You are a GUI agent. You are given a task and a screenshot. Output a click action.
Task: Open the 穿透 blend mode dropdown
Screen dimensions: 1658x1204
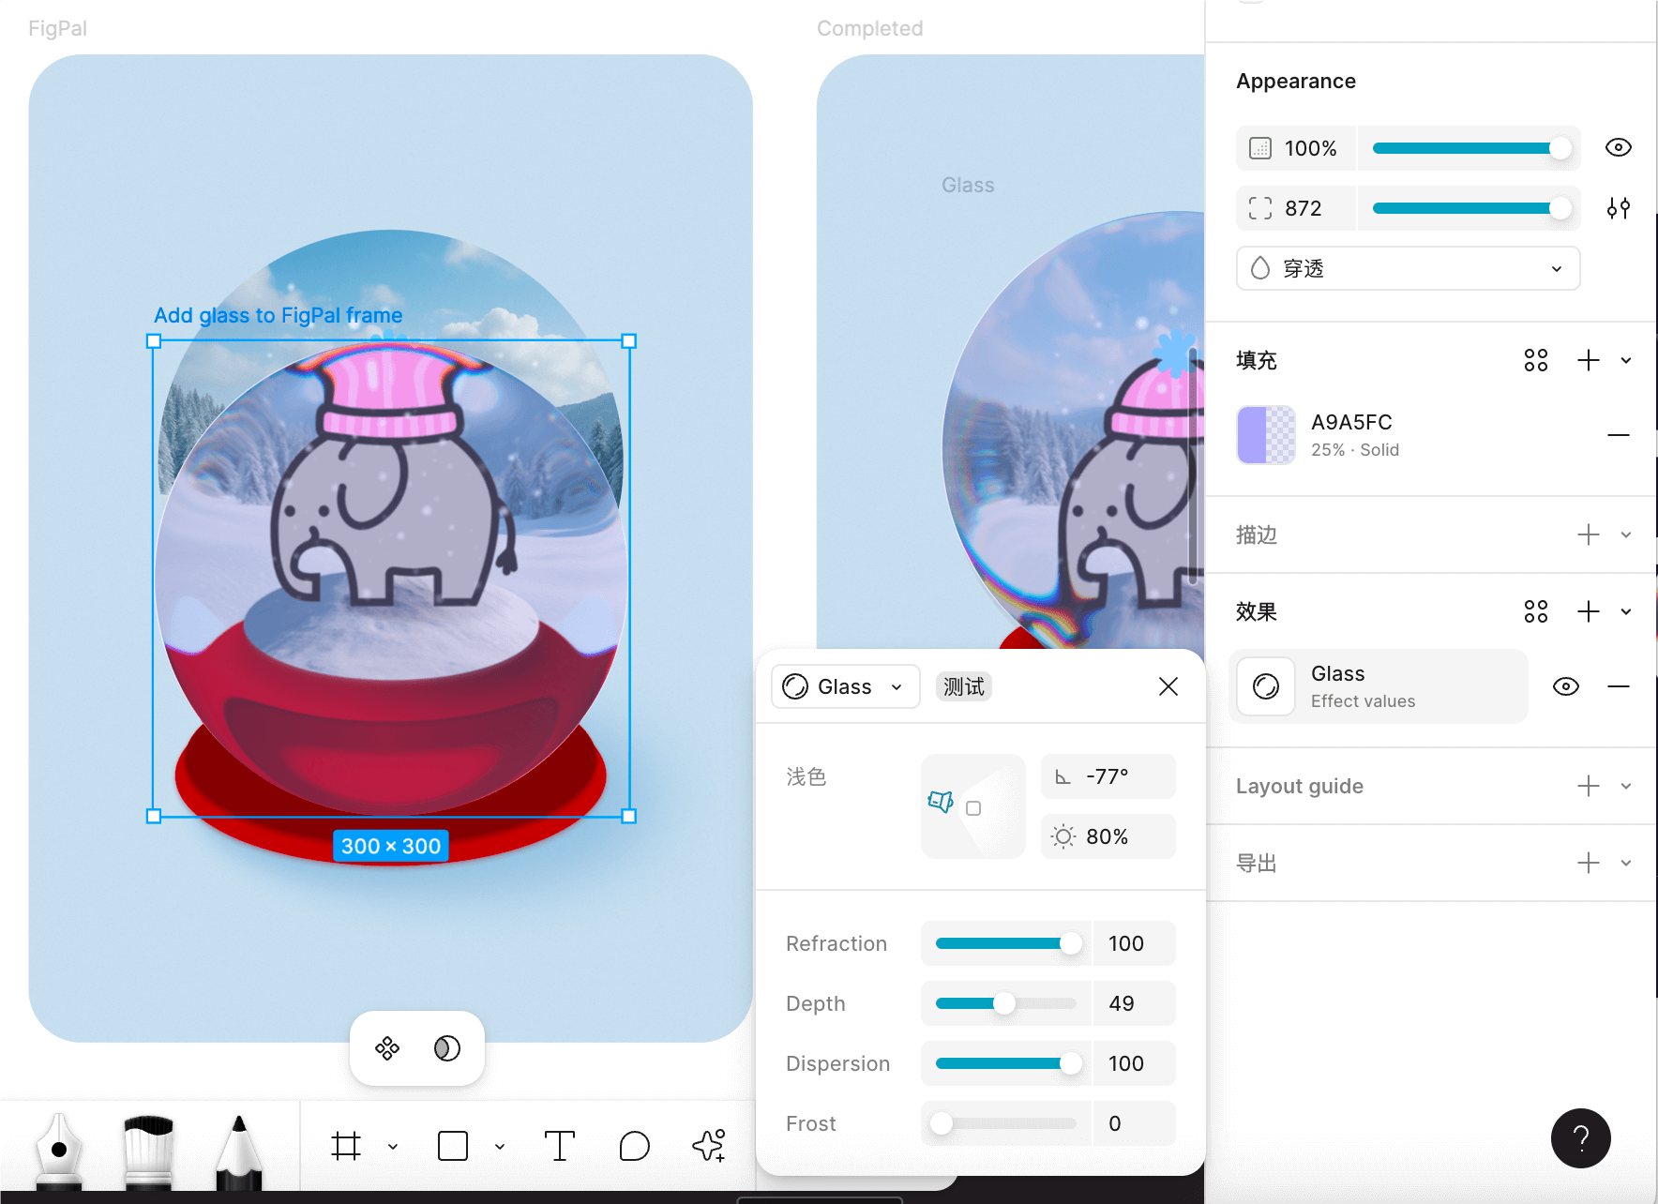tap(1406, 268)
